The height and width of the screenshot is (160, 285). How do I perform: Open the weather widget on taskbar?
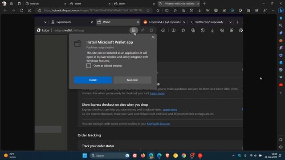point(10,156)
